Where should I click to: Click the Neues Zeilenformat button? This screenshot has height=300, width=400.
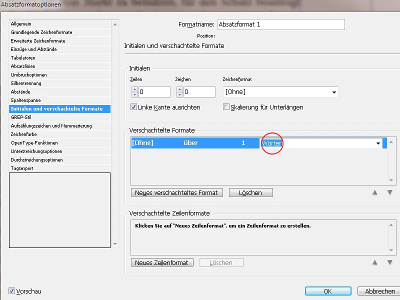click(161, 262)
